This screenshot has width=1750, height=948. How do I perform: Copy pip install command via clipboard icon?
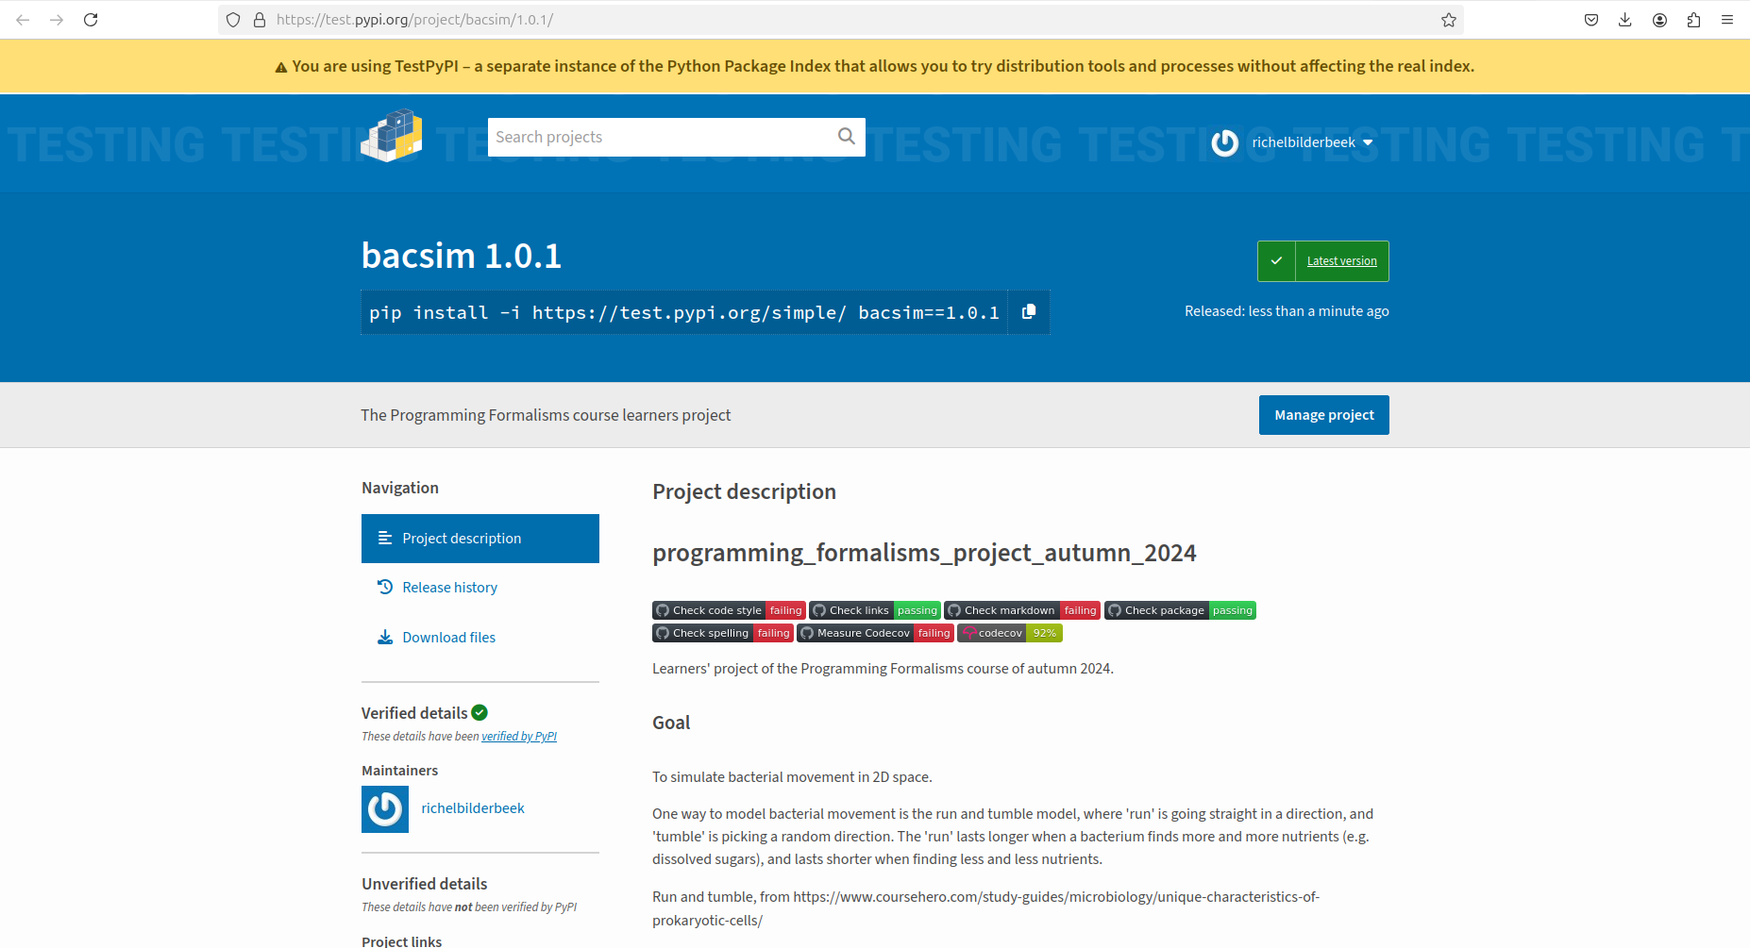[x=1028, y=312]
